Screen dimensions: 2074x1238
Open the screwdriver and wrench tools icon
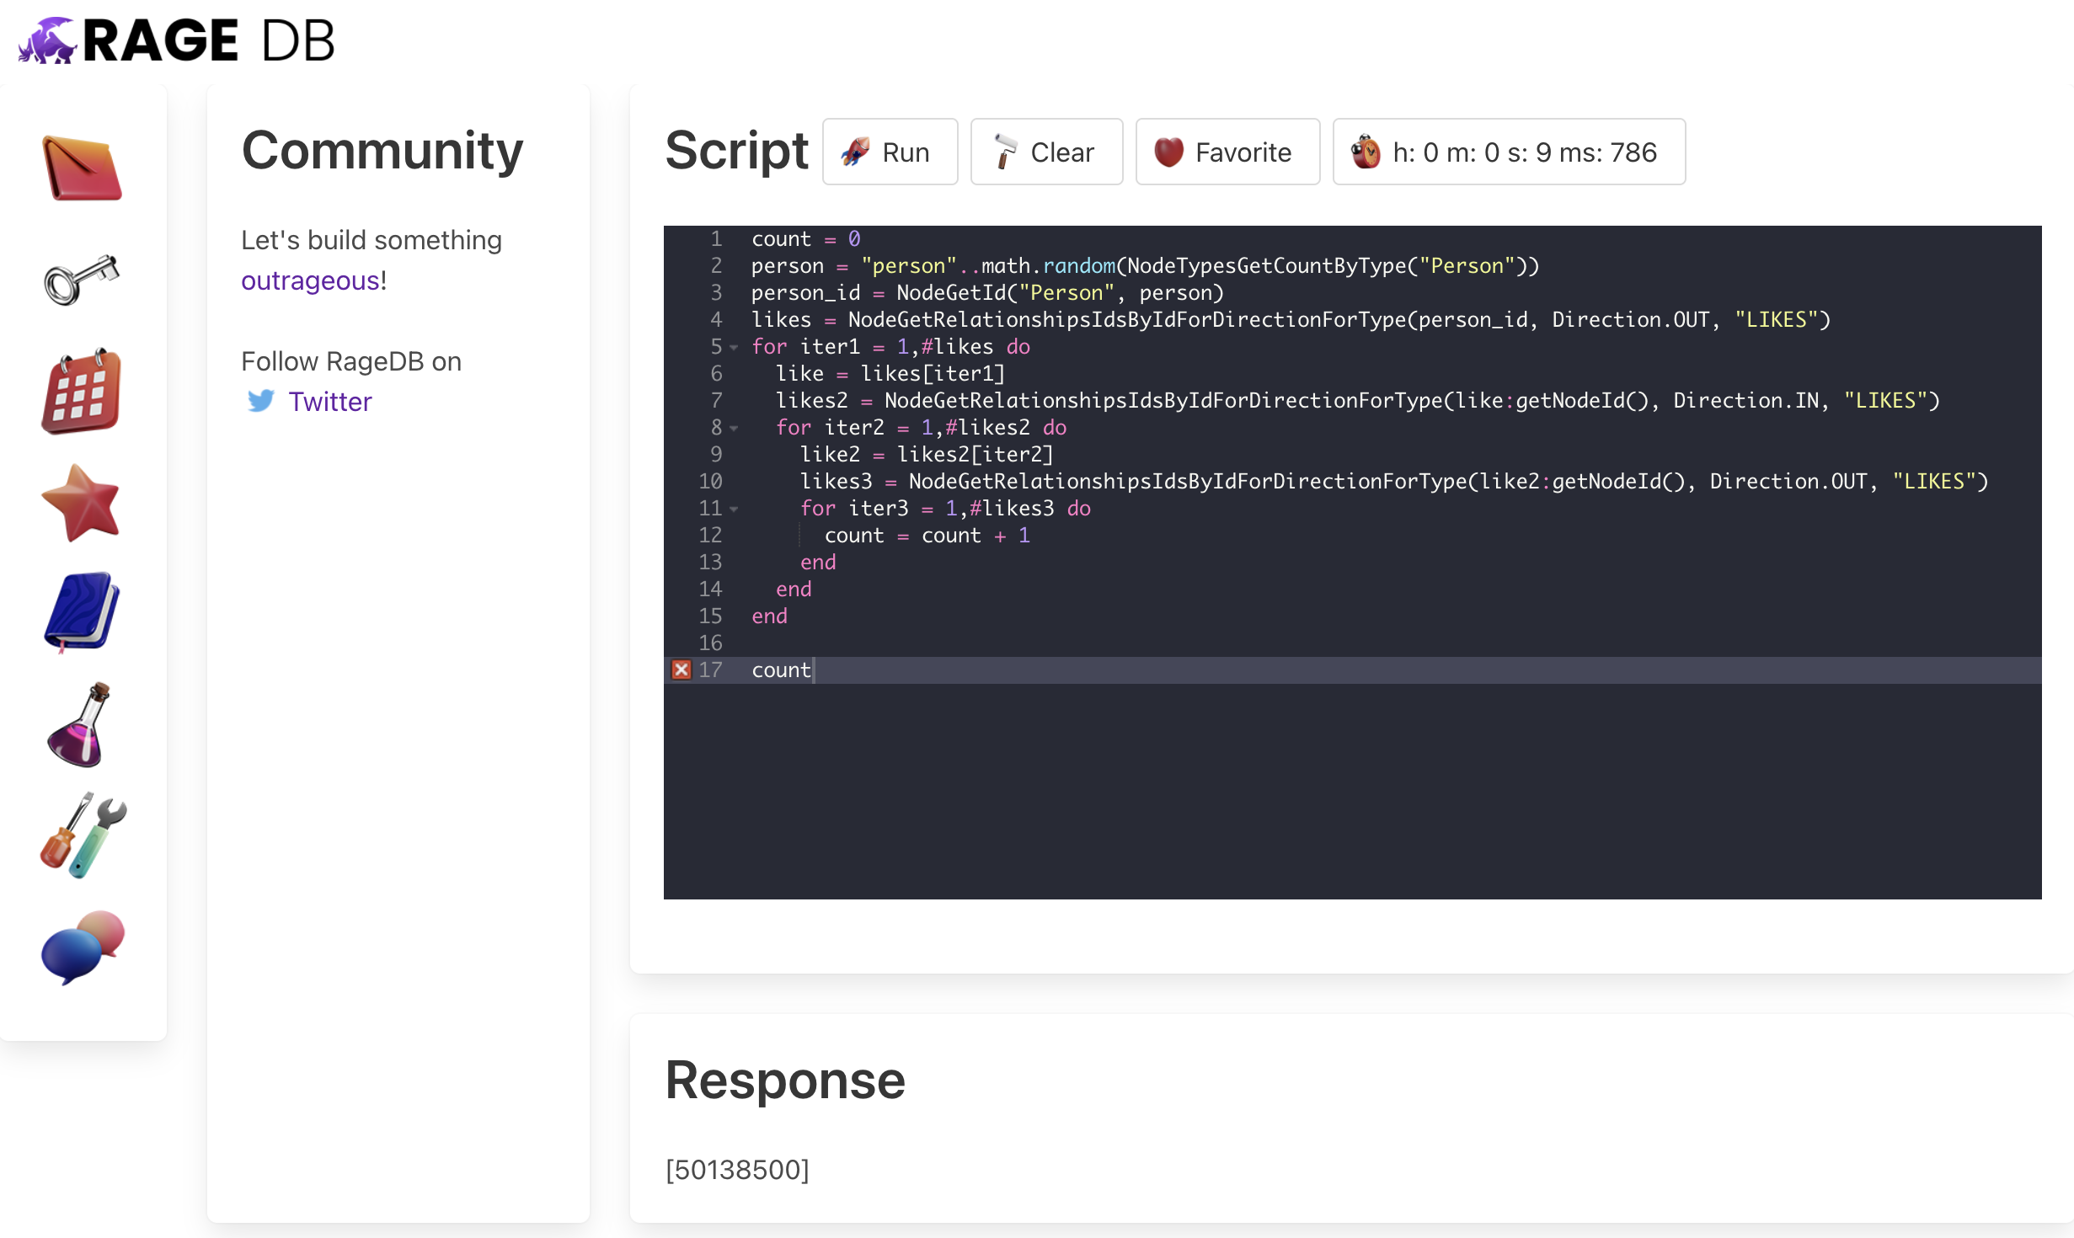pyautogui.click(x=83, y=835)
